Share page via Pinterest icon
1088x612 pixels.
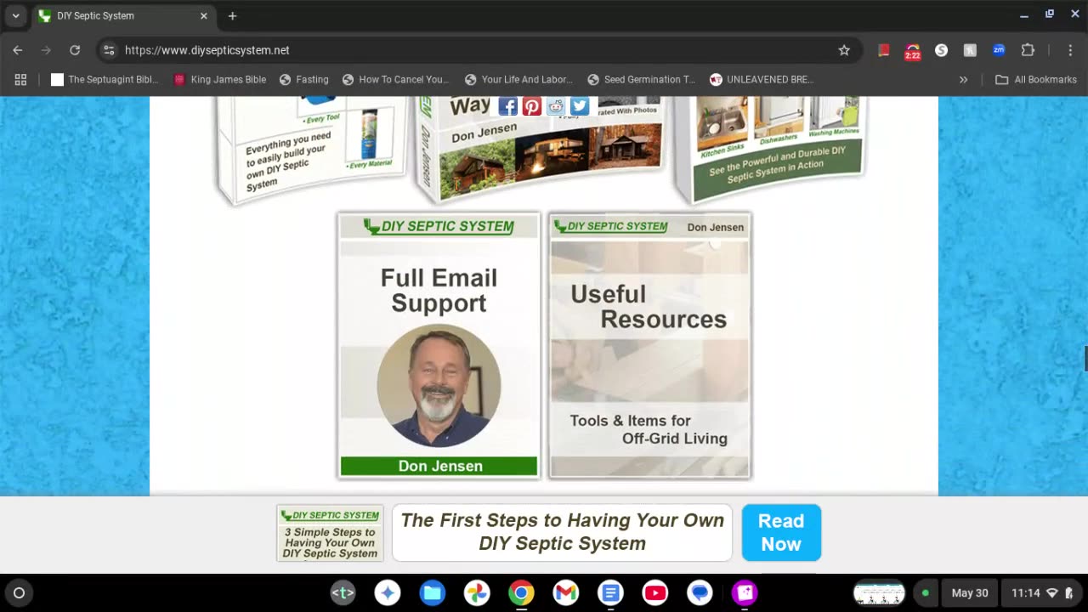tap(531, 106)
